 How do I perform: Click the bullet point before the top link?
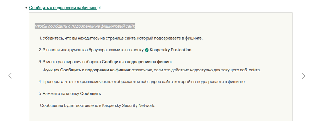click(26, 8)
